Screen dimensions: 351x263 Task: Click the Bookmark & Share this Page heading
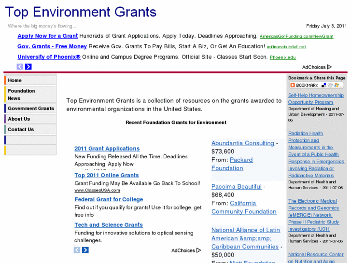coord(317,78)
